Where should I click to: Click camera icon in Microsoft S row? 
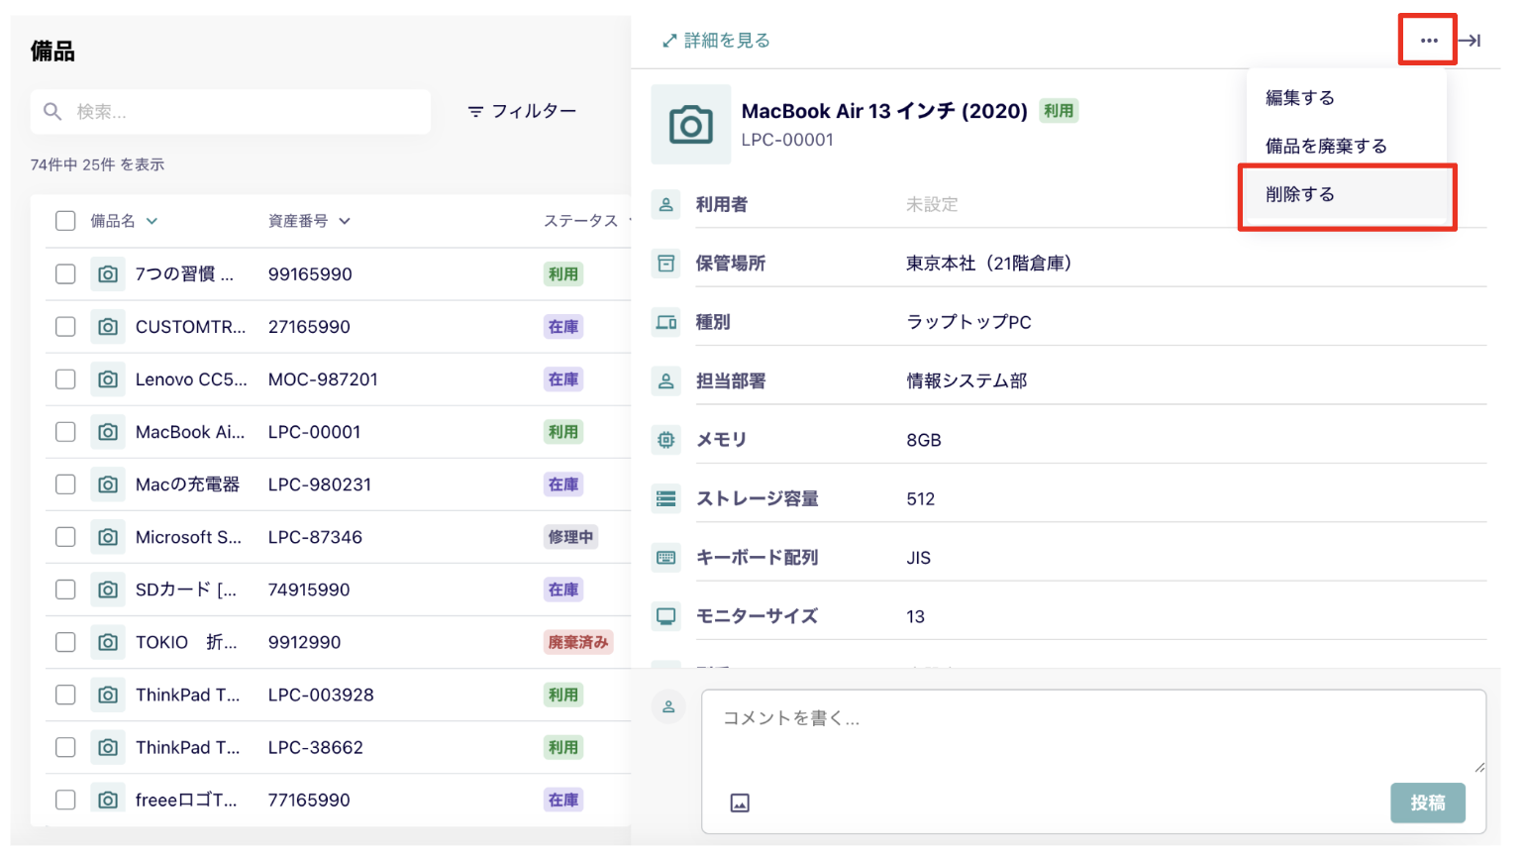pyautogui.click(x=108, y=536)
